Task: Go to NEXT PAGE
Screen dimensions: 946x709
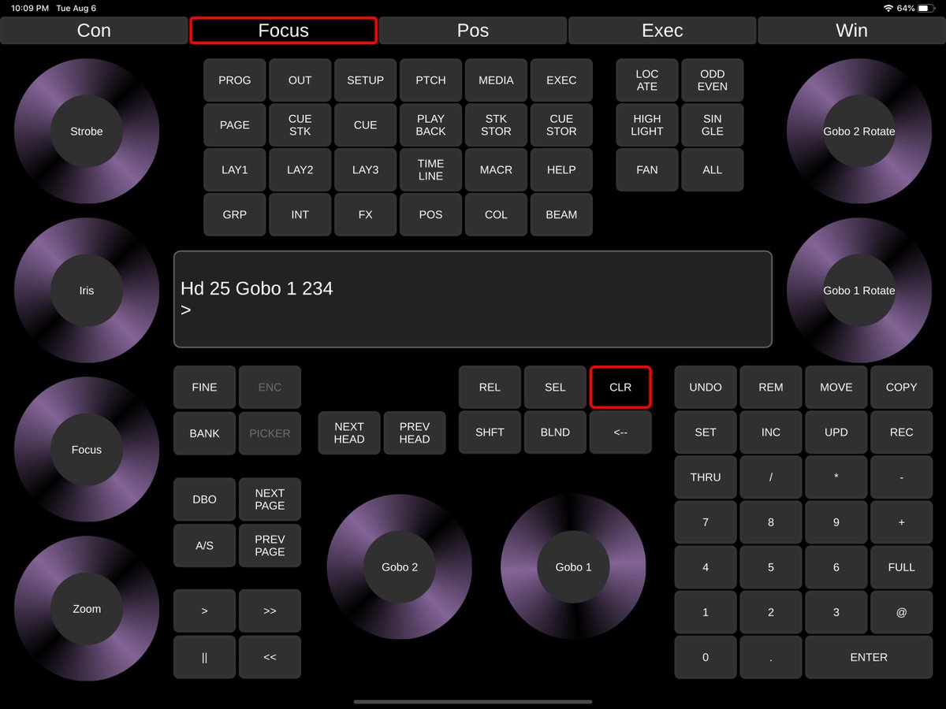Action: click(x=270, y=499)
